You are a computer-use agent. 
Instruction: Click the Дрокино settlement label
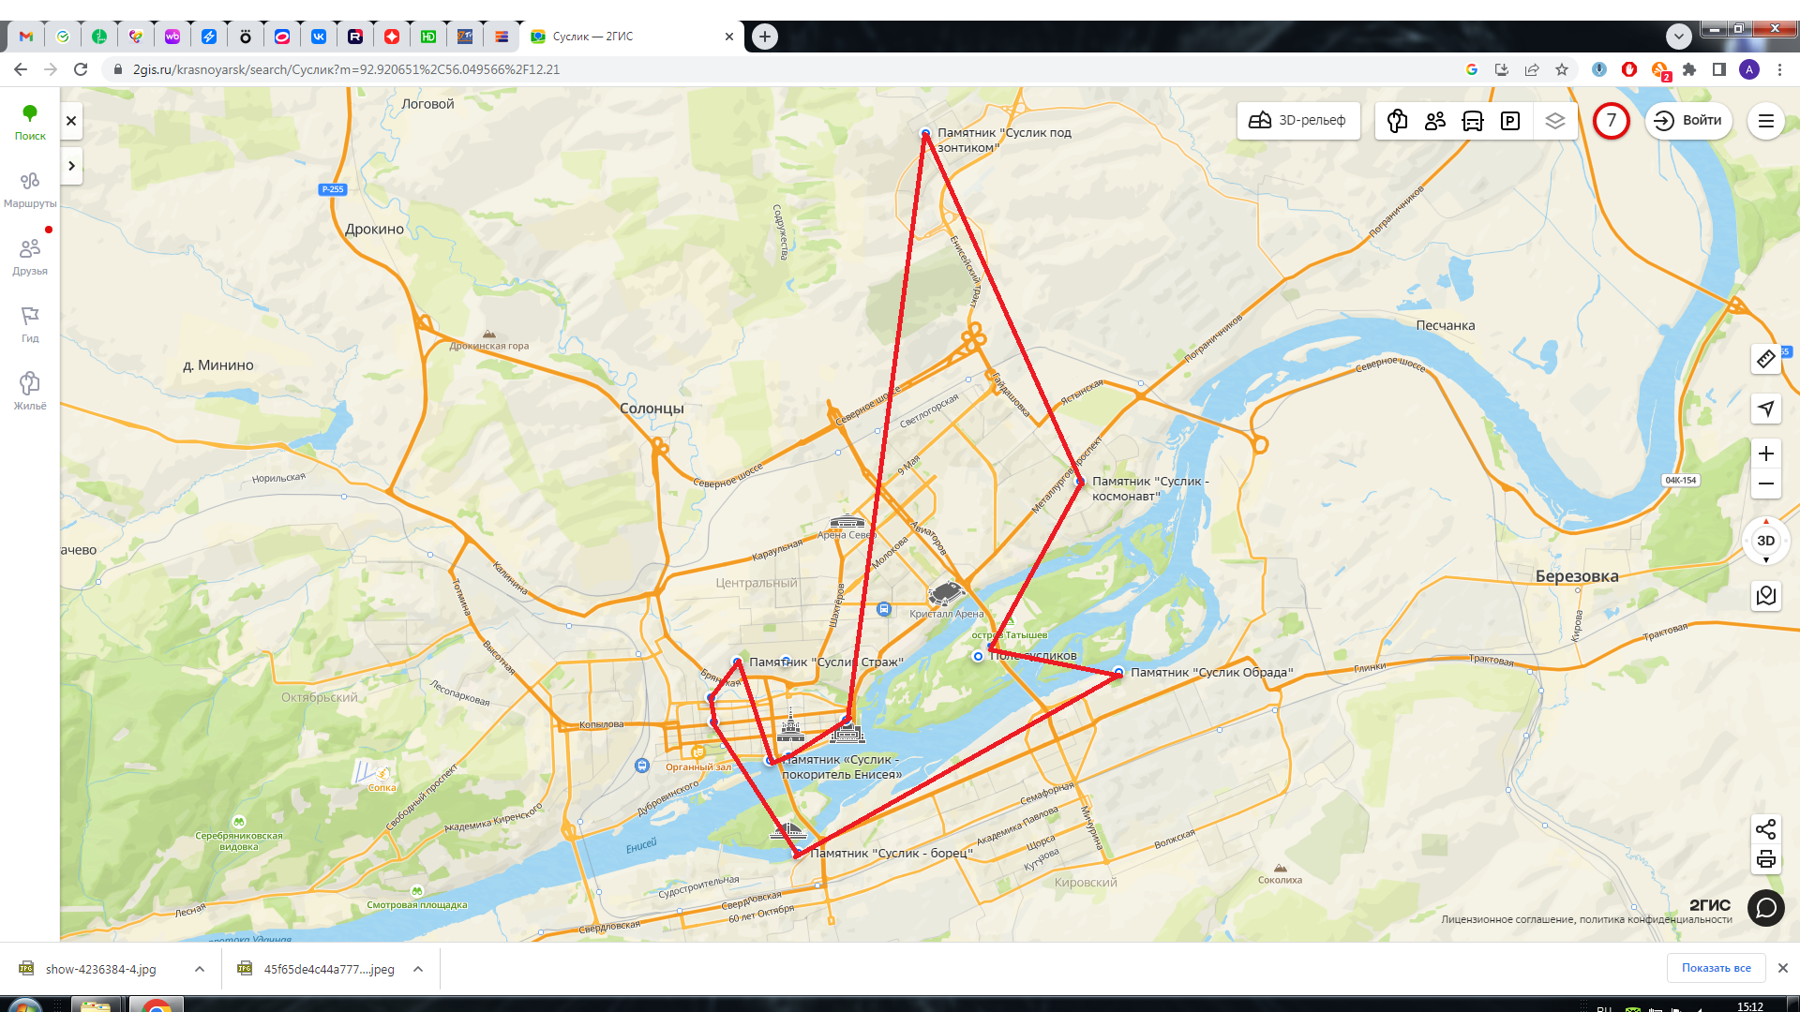click(x=374, y=230)
